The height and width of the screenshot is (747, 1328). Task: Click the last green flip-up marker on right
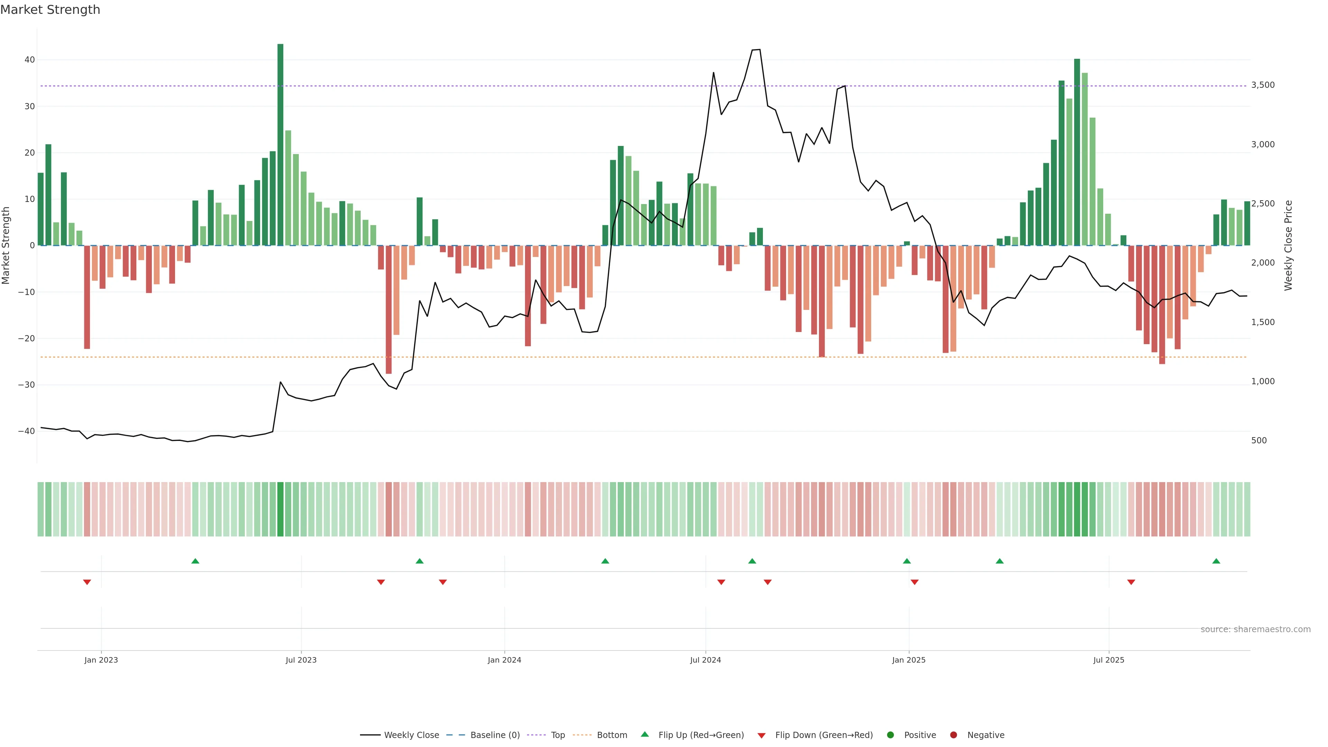pos(1216,561)
